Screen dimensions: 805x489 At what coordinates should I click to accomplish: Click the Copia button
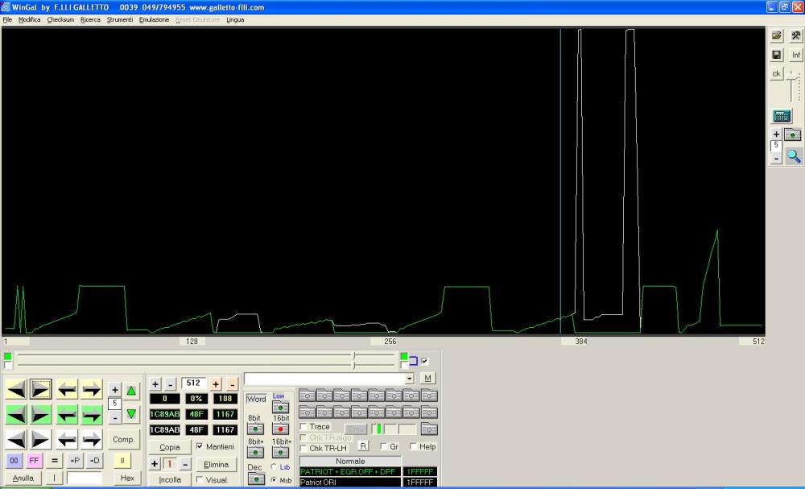point(170,447)
